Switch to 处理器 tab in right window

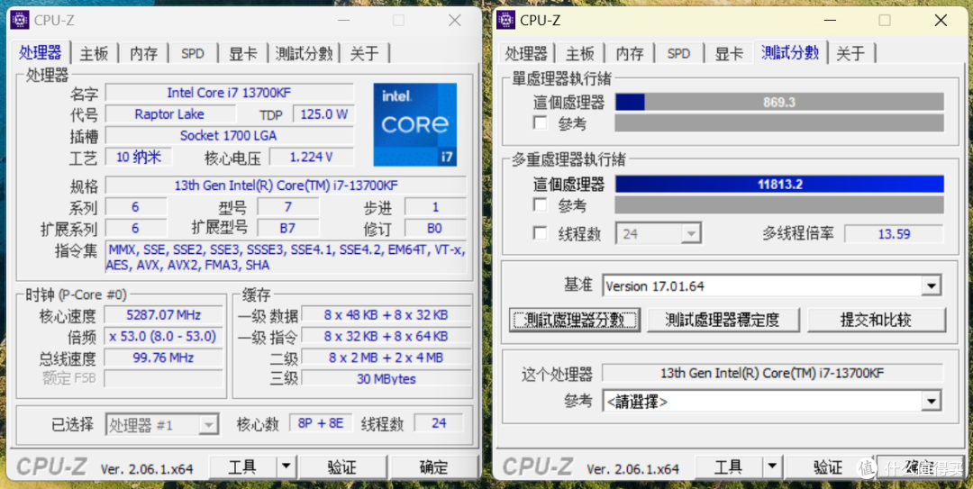coord(526,53)
